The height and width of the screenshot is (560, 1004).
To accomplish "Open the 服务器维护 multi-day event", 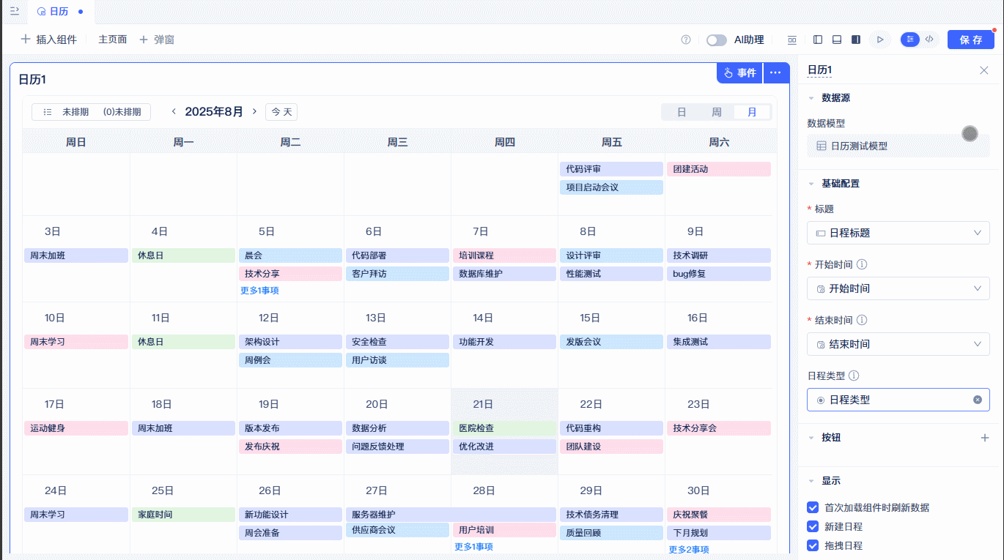I will point(451,515).
